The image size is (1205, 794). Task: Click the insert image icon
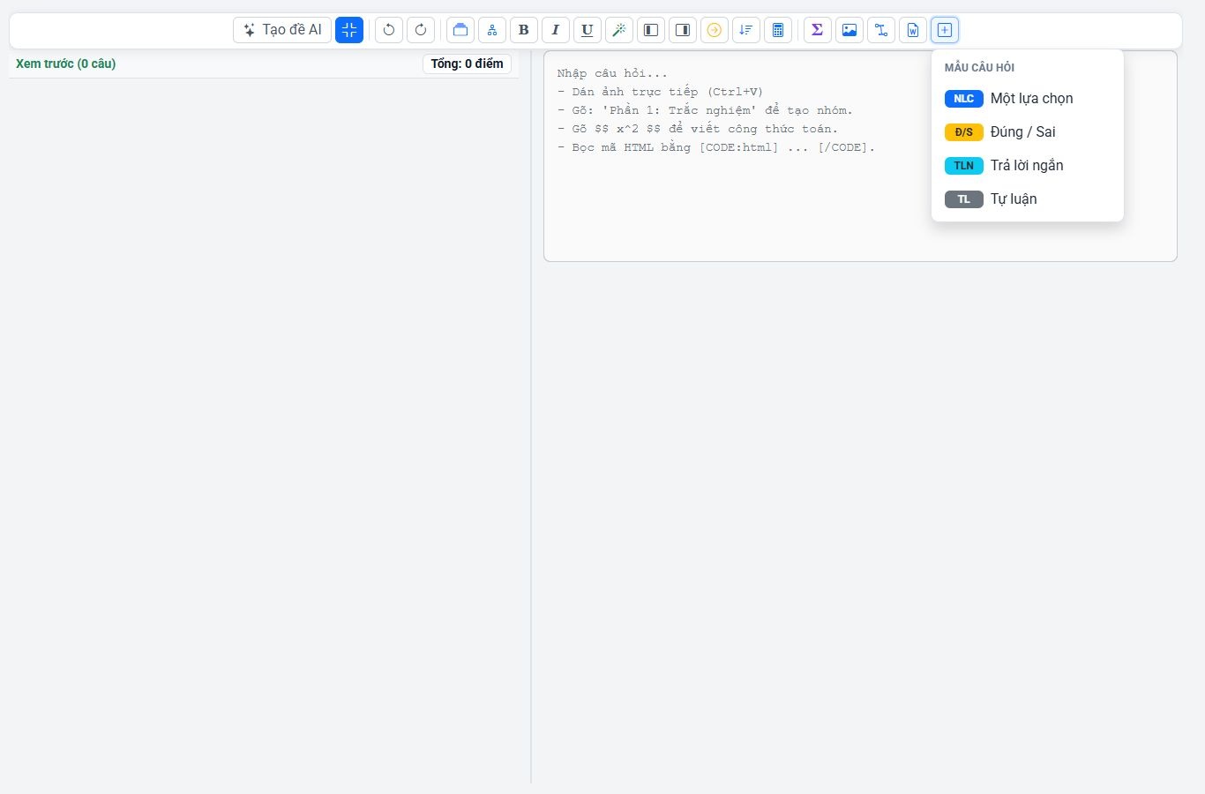tap(849, 30)
